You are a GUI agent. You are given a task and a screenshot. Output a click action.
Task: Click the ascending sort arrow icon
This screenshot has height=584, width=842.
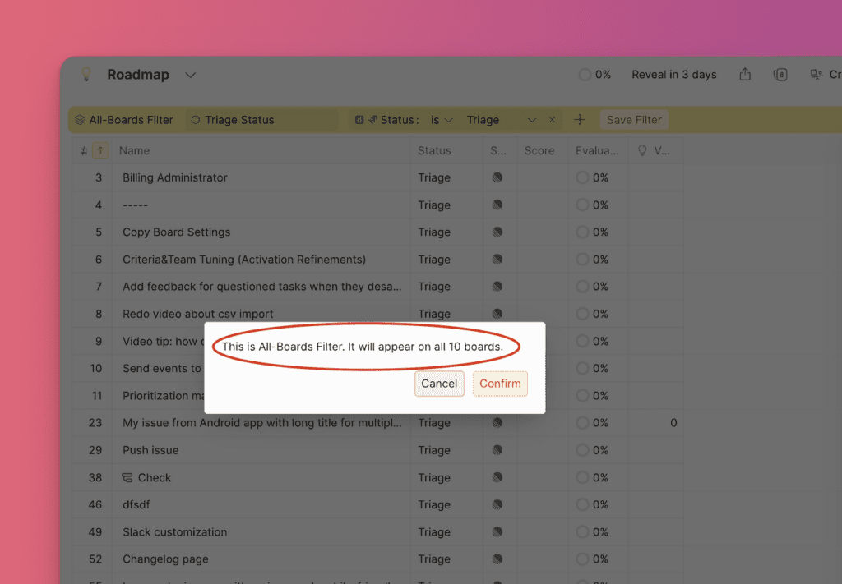coord(100,150)
